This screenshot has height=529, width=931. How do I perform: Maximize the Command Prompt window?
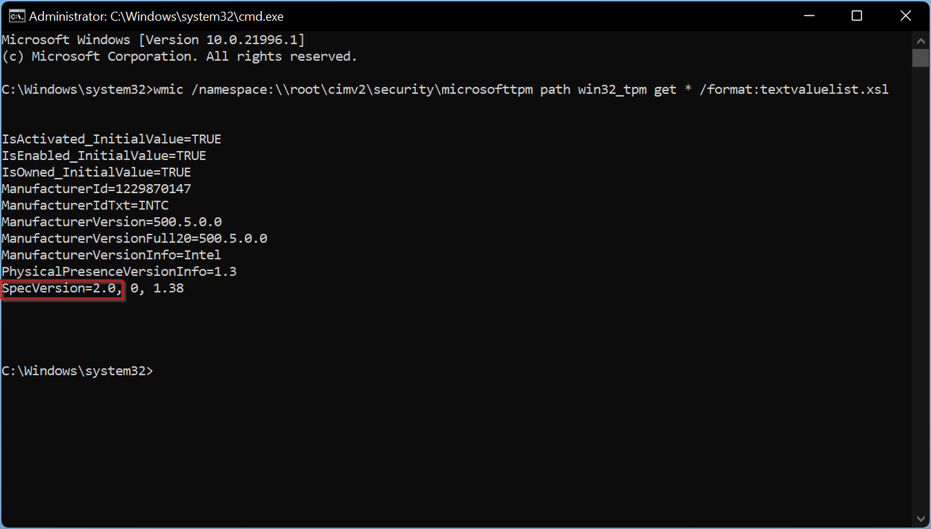(857, 16)
